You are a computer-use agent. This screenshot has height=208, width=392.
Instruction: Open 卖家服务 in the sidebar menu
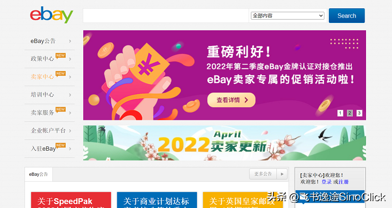point(49,113)
